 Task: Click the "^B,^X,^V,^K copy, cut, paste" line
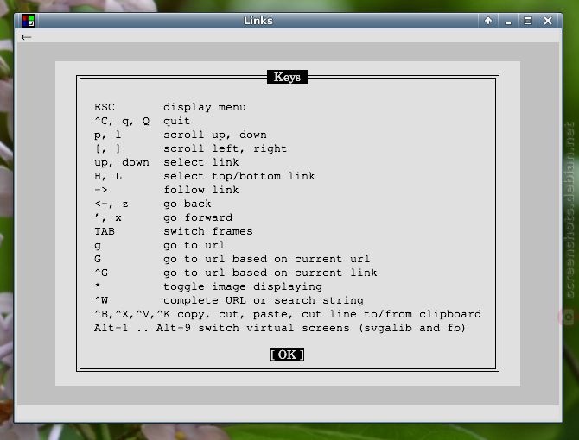(288, 314)
